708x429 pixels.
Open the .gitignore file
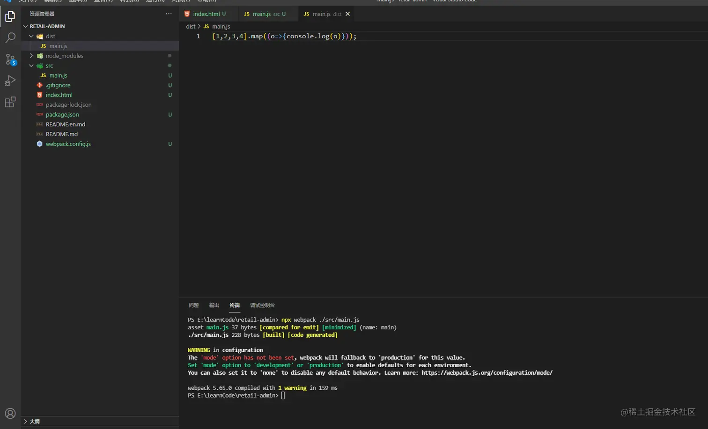click(x=100, y=85)
